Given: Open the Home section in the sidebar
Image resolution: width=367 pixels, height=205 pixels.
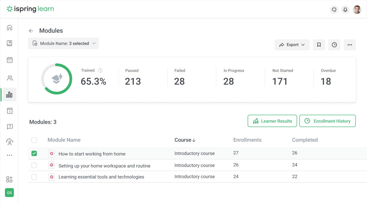Looking at the screenshot, I should coord(9,27).
